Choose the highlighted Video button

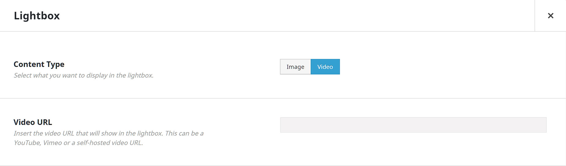click(325, 67)
